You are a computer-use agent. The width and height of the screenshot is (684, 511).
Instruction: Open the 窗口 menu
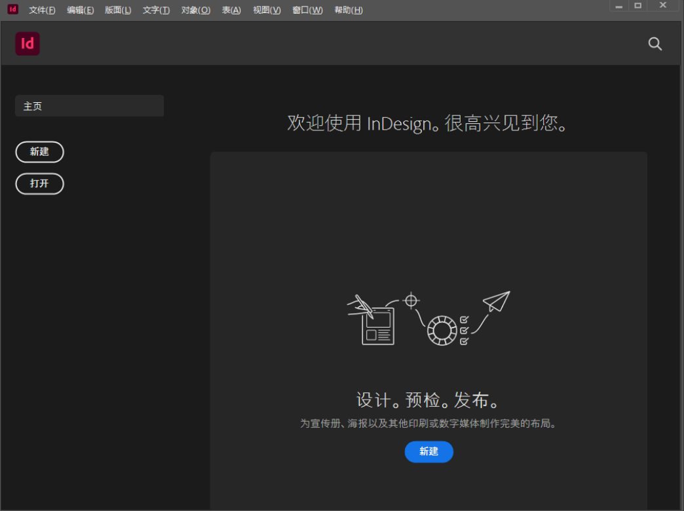click(x=307, y=10)
